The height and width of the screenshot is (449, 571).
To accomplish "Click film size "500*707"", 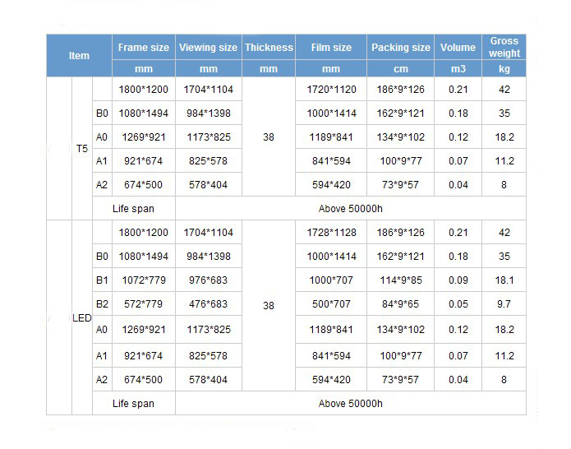I will (331, 304).
